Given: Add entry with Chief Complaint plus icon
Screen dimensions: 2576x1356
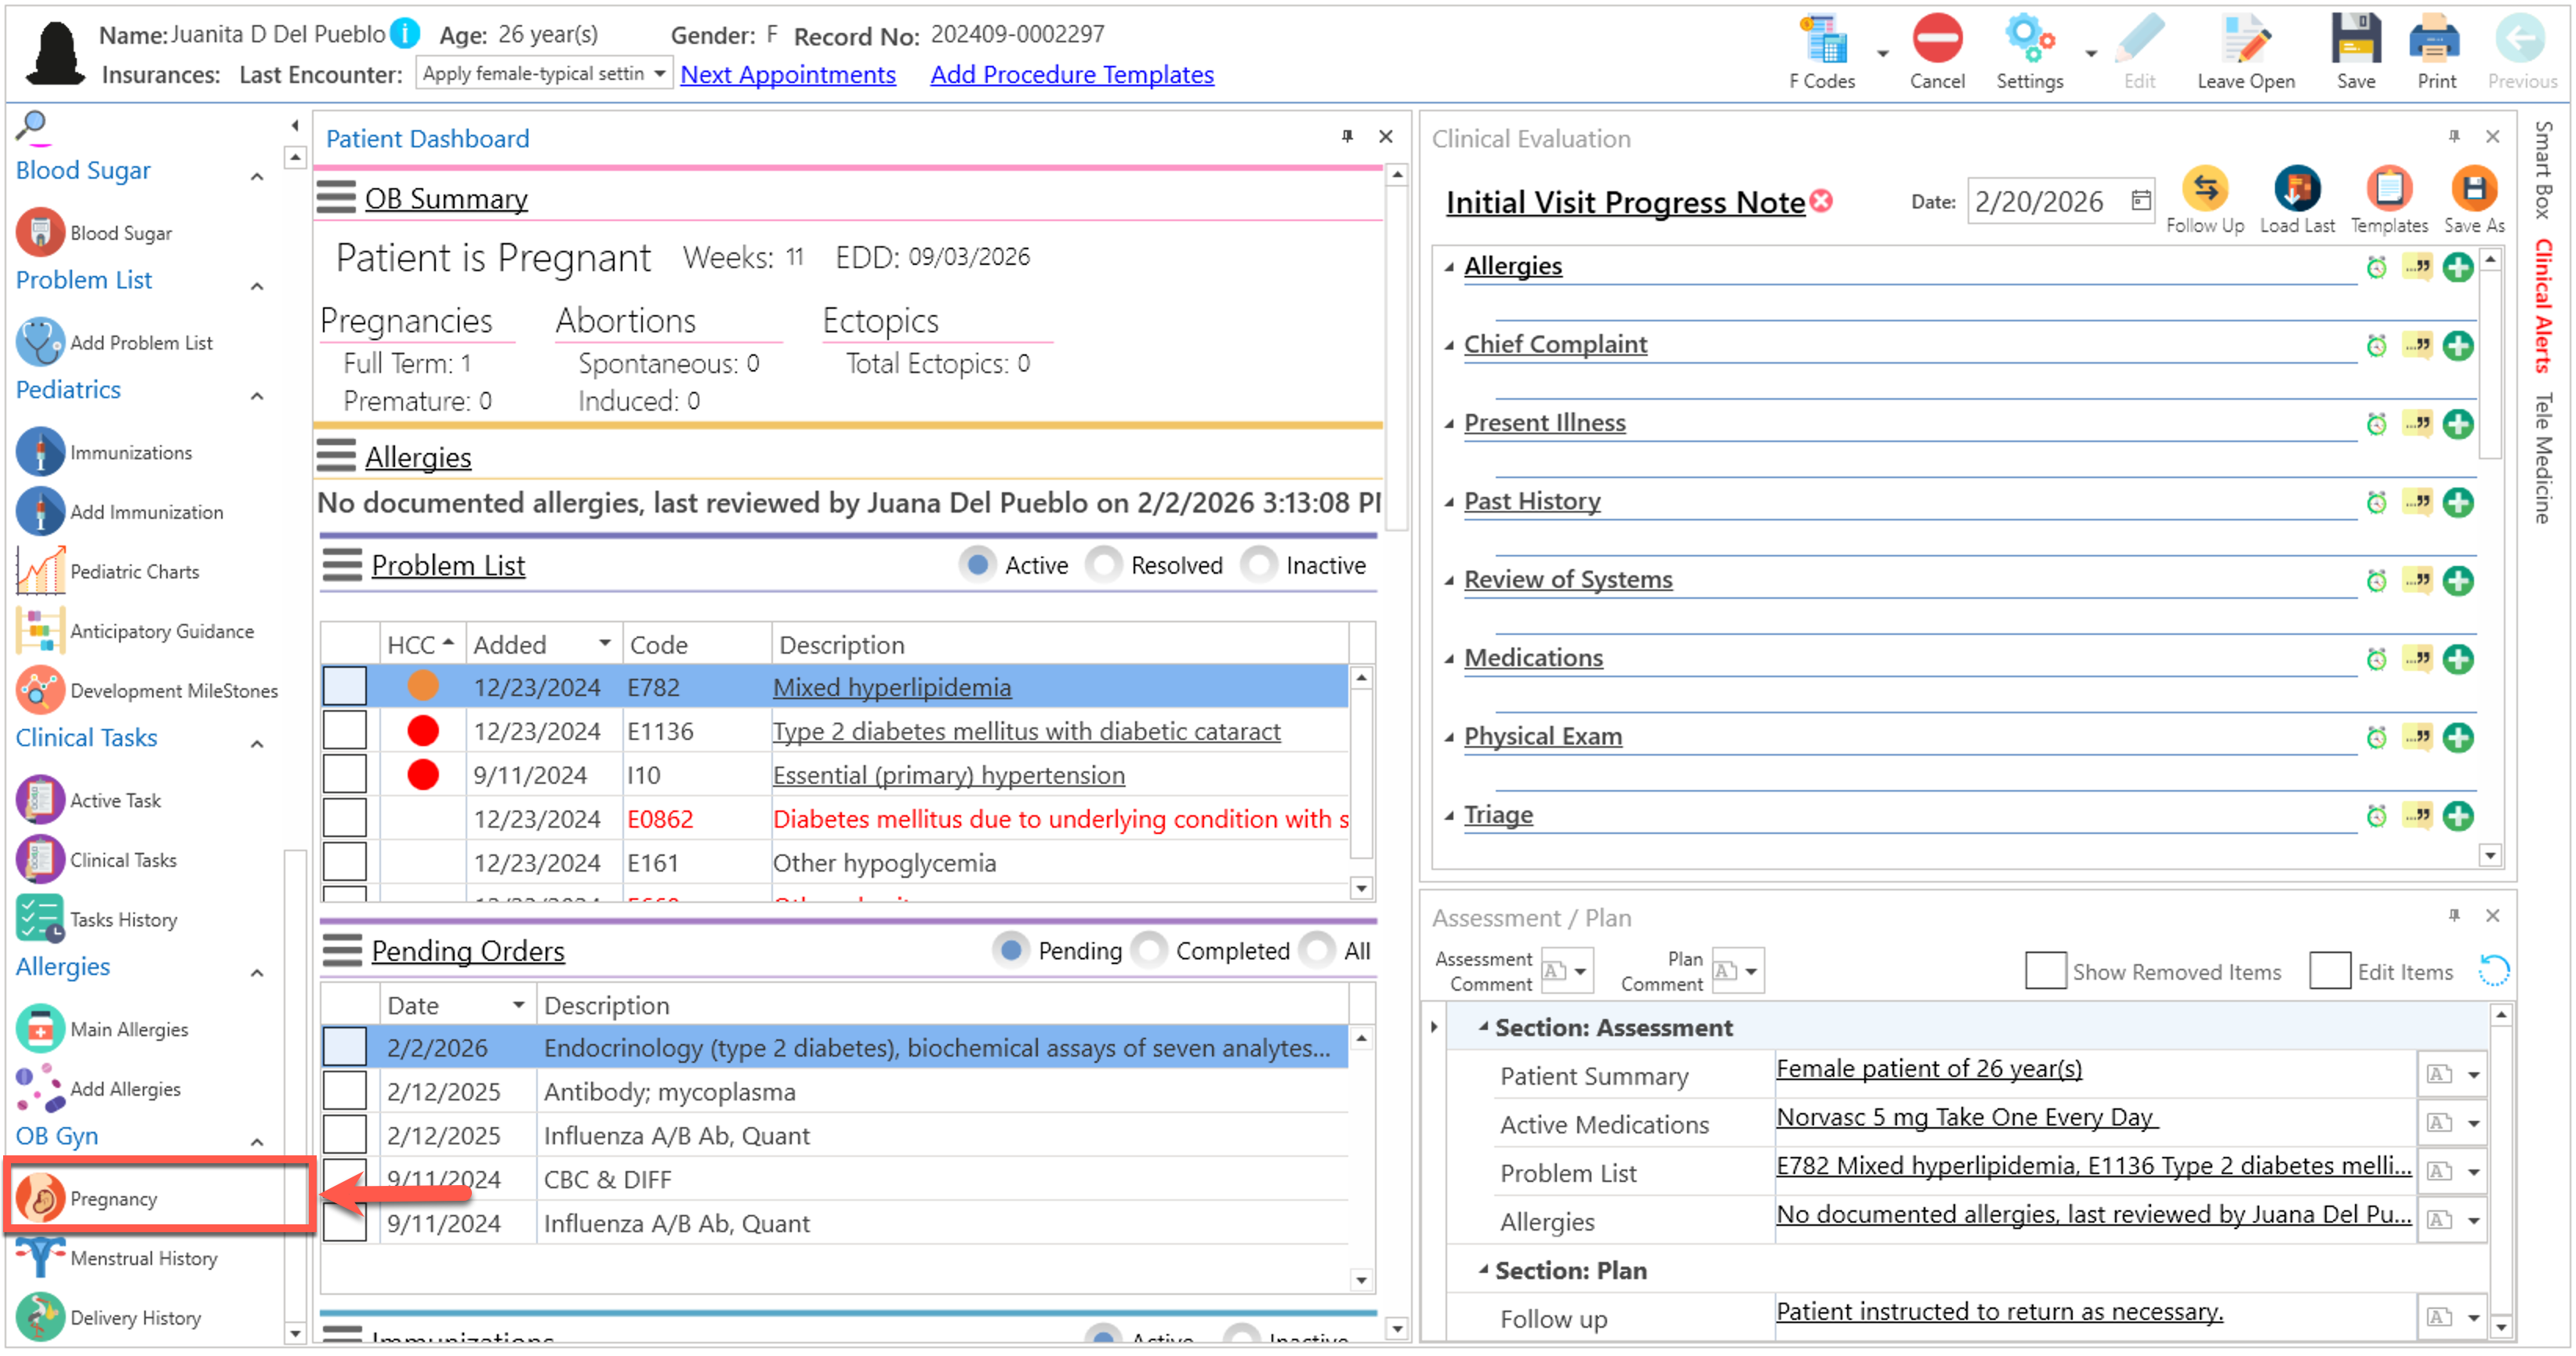Looking at the screenshot, I should (2457, 346).
